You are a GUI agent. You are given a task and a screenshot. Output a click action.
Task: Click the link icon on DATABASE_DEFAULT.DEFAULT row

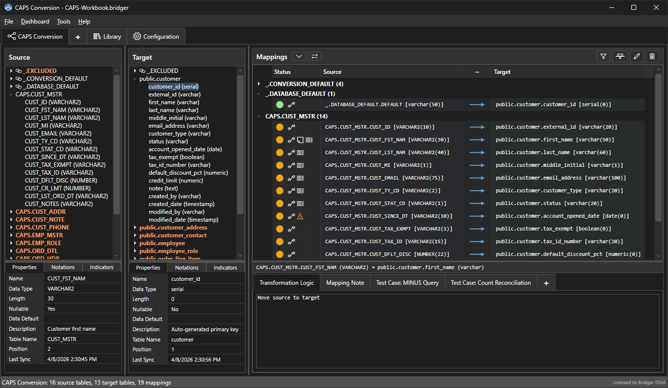tap(291, 104)
